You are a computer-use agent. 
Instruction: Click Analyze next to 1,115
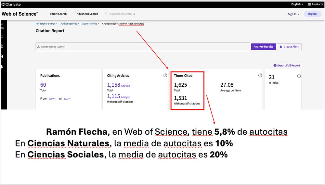(125, 97)
